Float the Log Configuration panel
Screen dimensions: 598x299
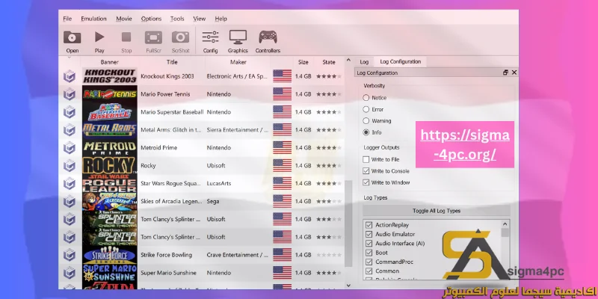click(x=506, y=73)
